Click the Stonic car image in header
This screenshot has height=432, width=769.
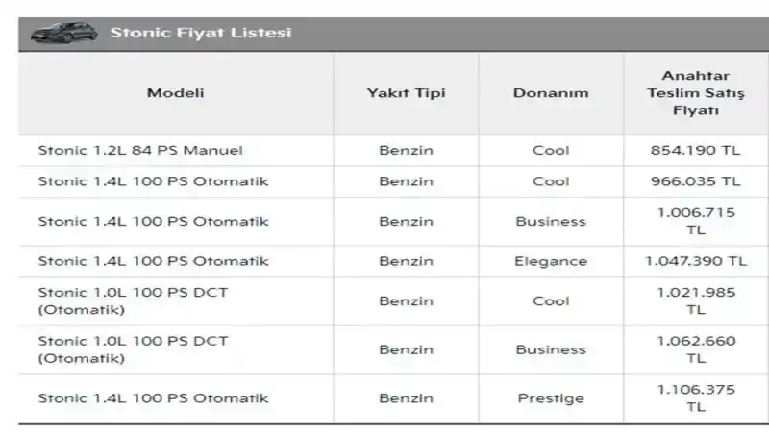64,33
